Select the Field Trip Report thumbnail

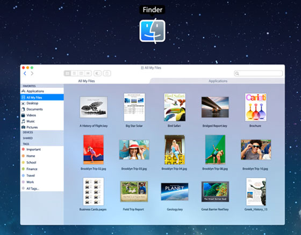click(x=134, y=191)
